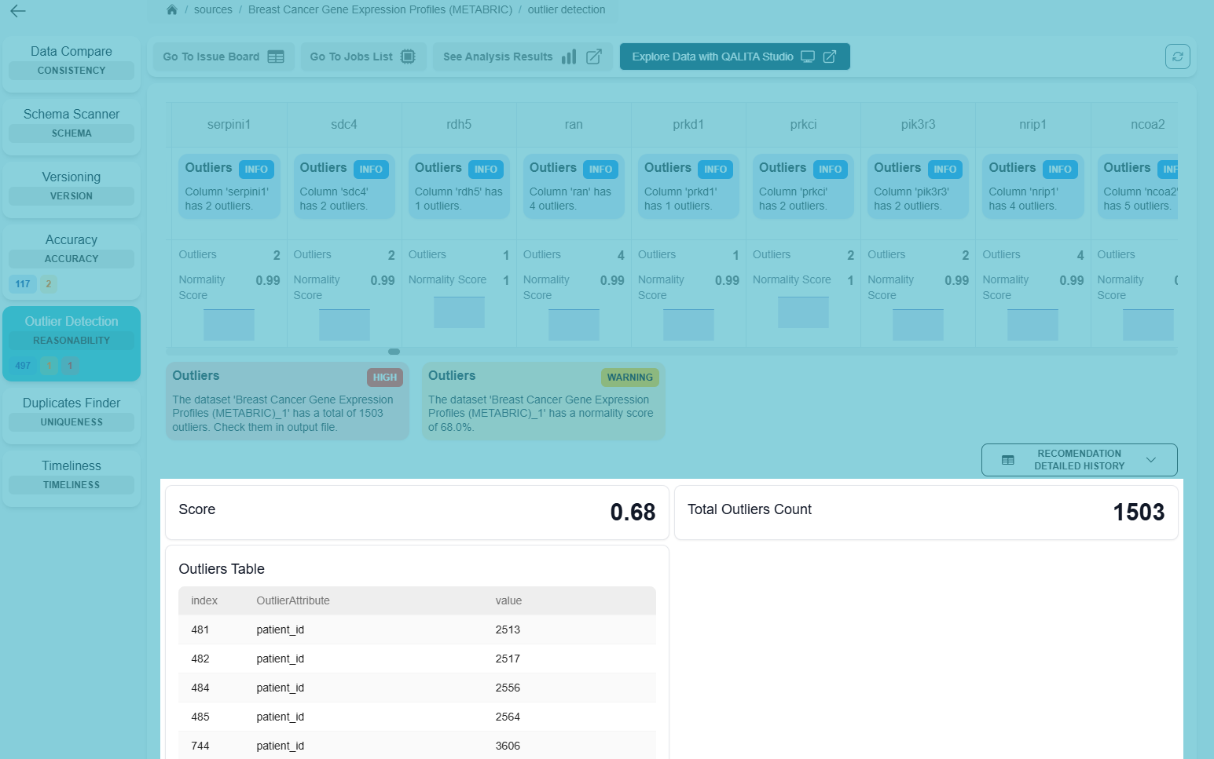Click the home breadcrumb icon
Image resolution: width=1214 pixels, height=759 pixels.
coord(172,10)
